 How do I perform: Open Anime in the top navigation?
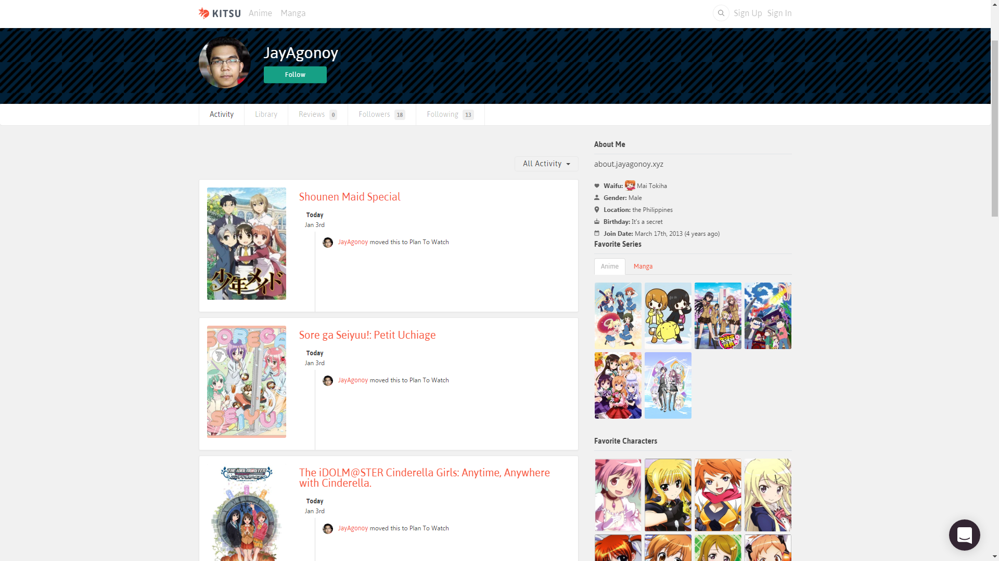tap(260, 13)
